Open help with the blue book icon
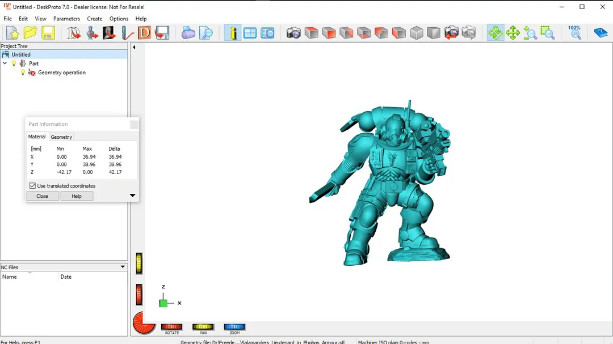 click(601, 33)
